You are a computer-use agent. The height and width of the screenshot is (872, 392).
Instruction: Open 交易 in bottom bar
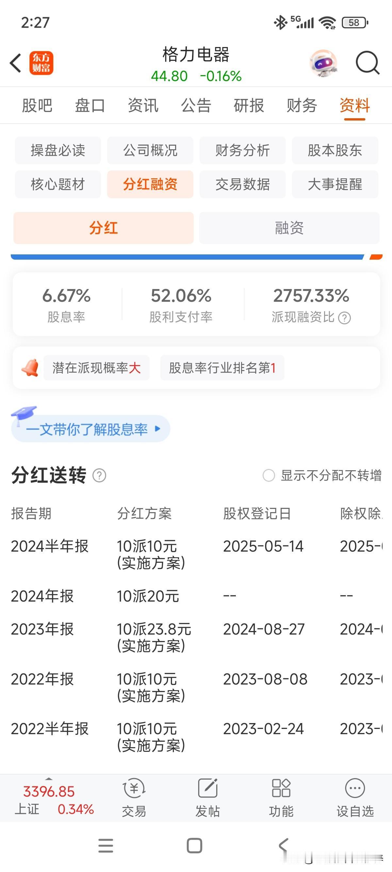tap(134, 798)
